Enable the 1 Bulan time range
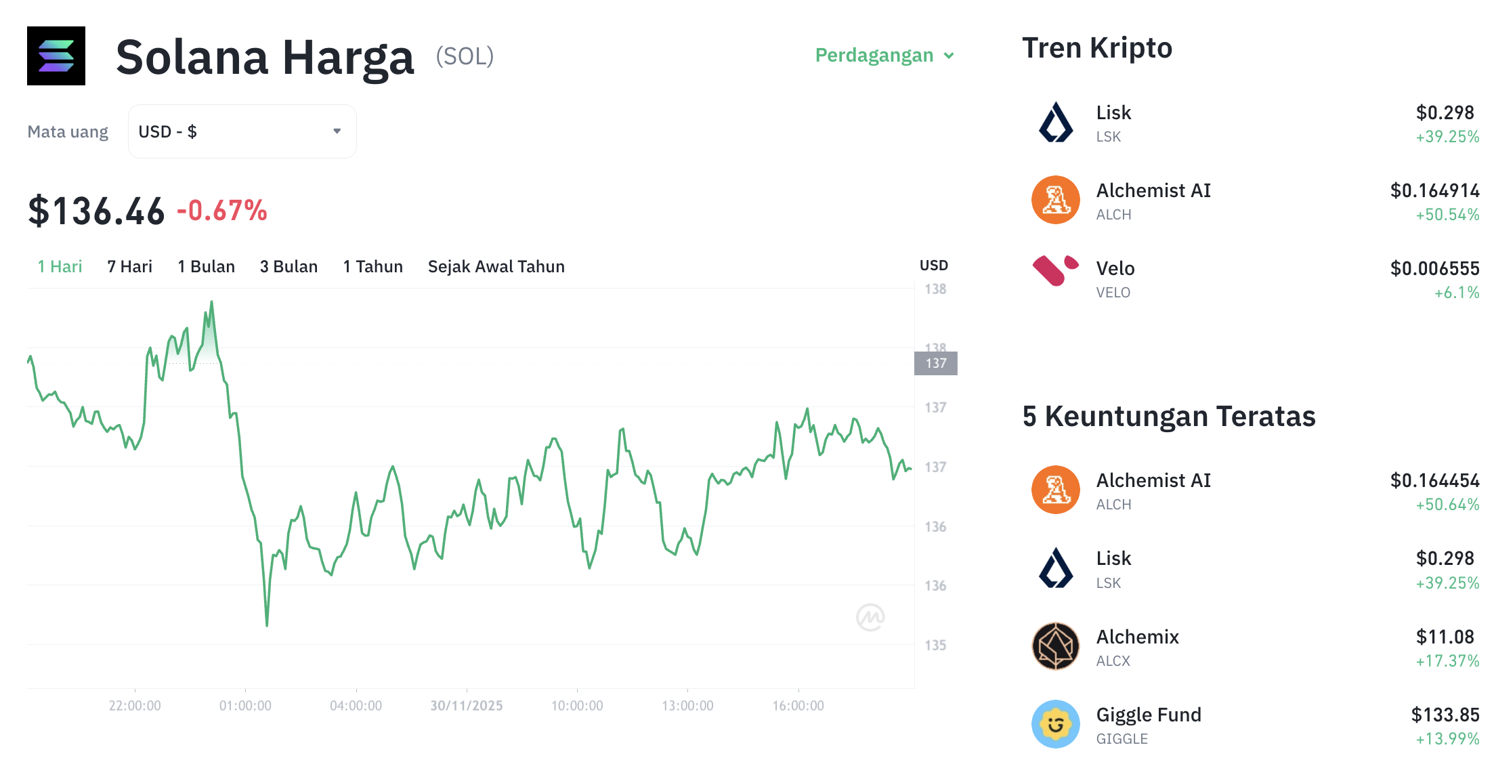 click(206, 266)
